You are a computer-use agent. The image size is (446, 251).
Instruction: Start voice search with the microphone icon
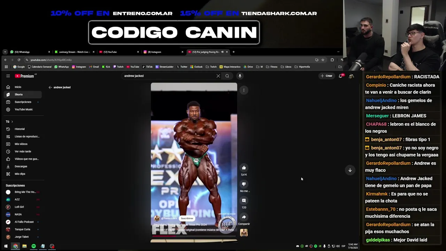(240, 76)
